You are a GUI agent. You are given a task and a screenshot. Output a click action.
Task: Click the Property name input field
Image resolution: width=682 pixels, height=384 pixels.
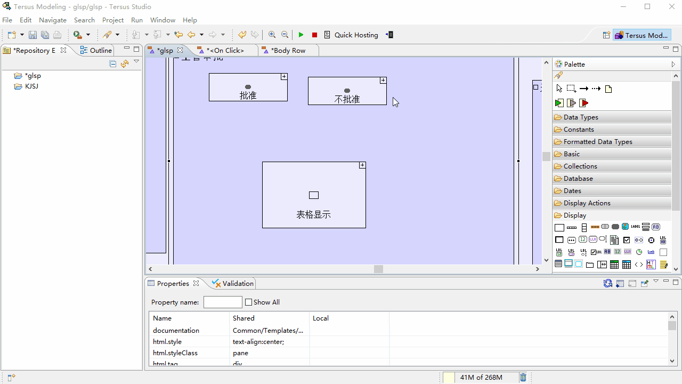[x=223, y=302]
